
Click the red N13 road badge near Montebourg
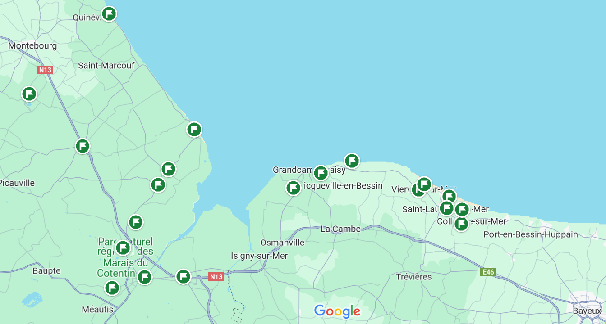coord(45,70)
